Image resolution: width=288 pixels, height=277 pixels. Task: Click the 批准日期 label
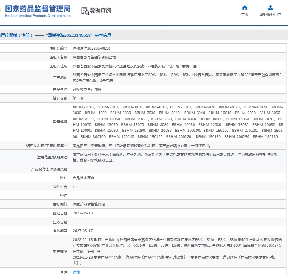(x=60, y=213)
